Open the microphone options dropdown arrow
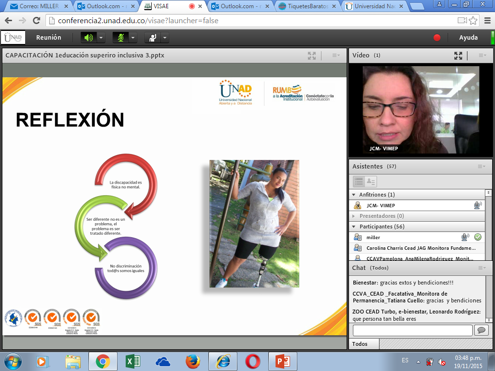This screenshot has width=495, height=371. point(133,38)
